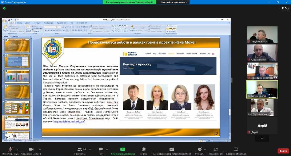Viewport: 291px width, 156px height.
Task: Leave meeting with red Выйти button
Action: point(283,151)
